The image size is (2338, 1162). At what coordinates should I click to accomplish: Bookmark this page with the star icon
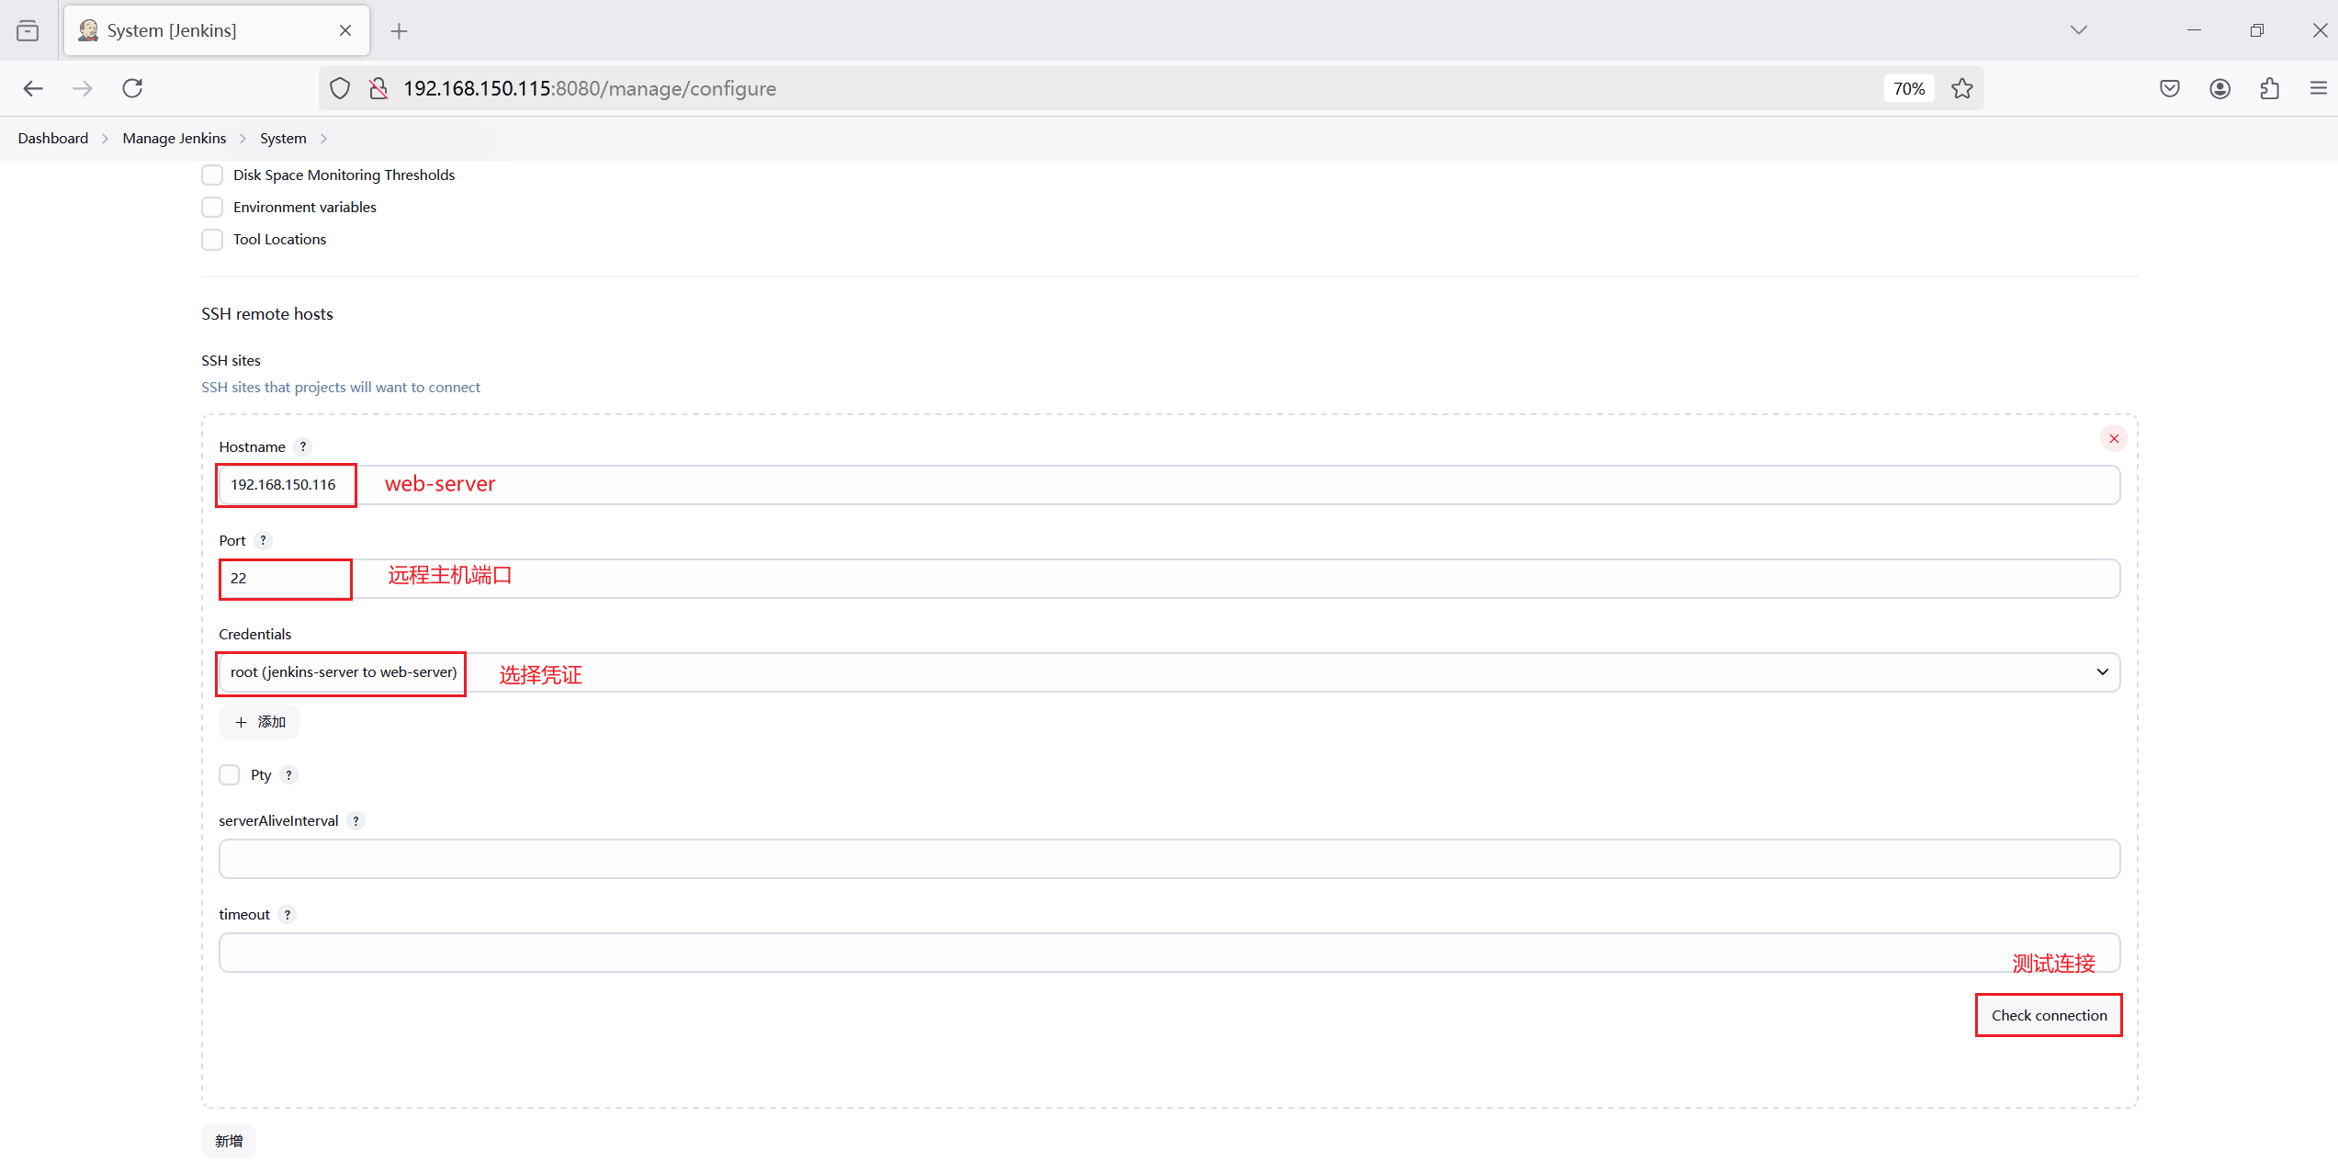tap(1962, 88)
